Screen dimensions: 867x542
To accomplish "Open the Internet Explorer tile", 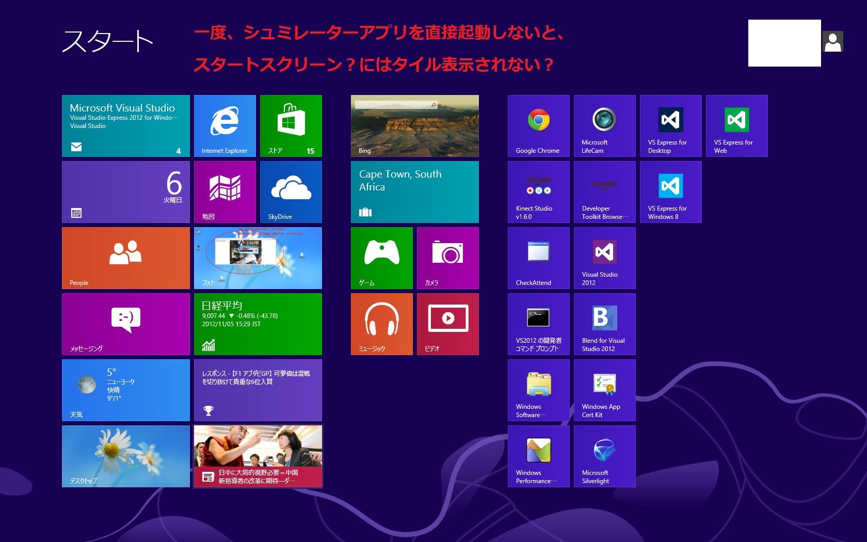I will coord(225,126).
